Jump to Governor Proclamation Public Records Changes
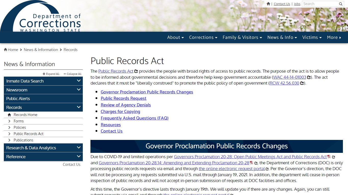Screen dimensions: 348x195 147,92
